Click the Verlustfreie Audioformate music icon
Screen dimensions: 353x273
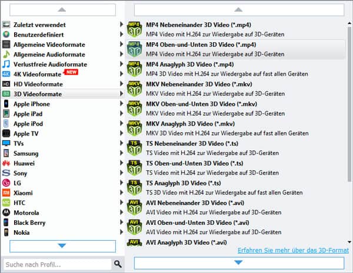click(x=6, y=64)
